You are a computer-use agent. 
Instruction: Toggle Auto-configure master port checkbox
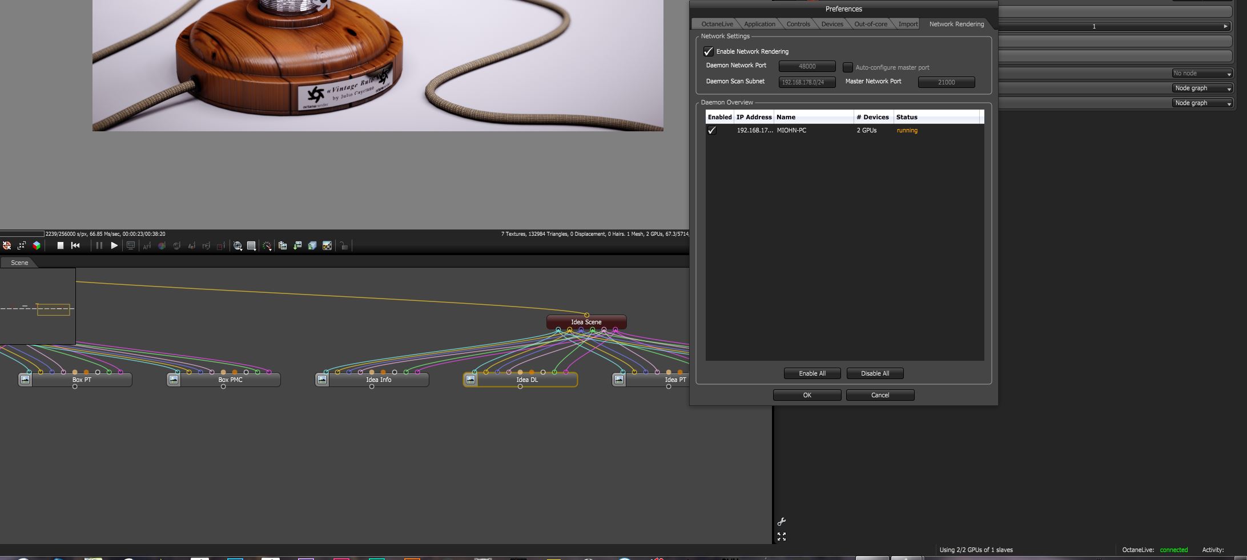pos(848,67)
